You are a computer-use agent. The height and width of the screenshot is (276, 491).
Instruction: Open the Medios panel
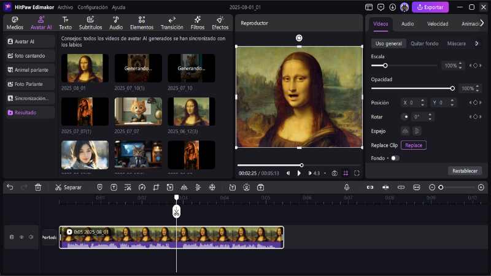tap(15, 23)
